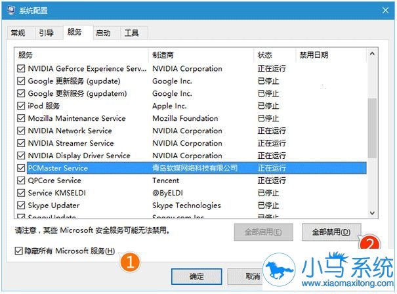Select the Skype Updater row text
This screenshot has width=397, height=294.
pyautogui.click(x=54, y=205)
